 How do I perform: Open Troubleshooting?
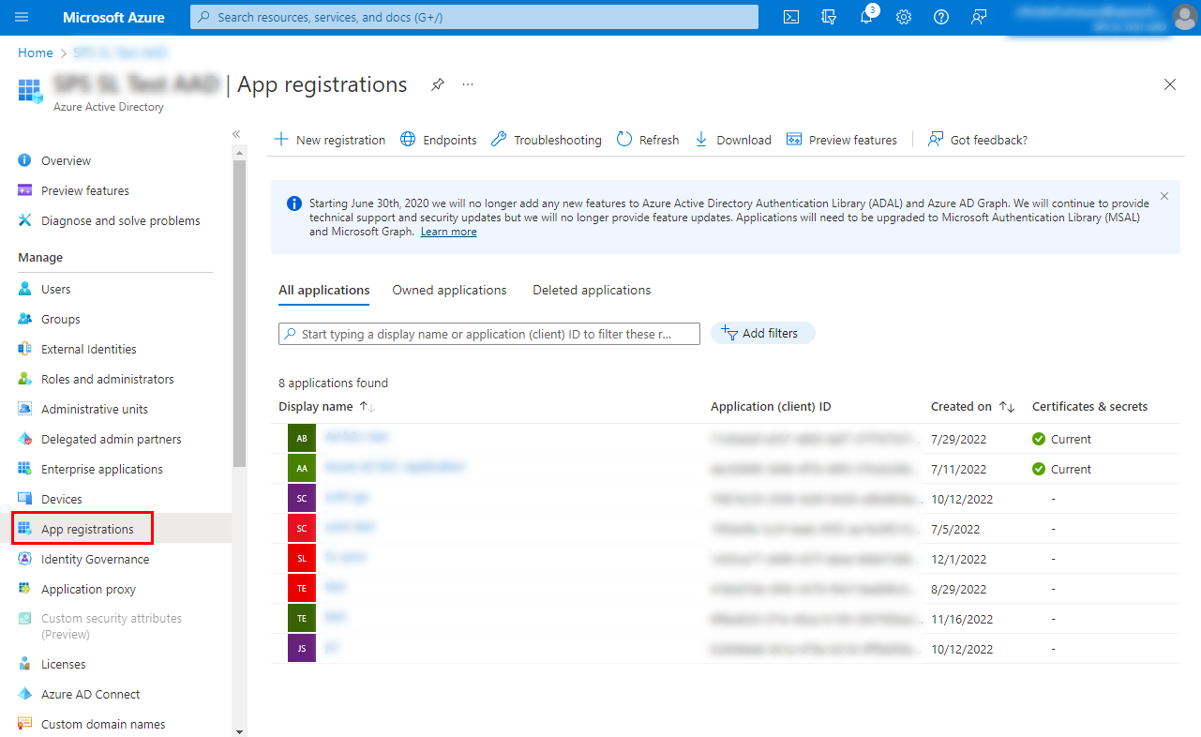click(x=547, y=140)
